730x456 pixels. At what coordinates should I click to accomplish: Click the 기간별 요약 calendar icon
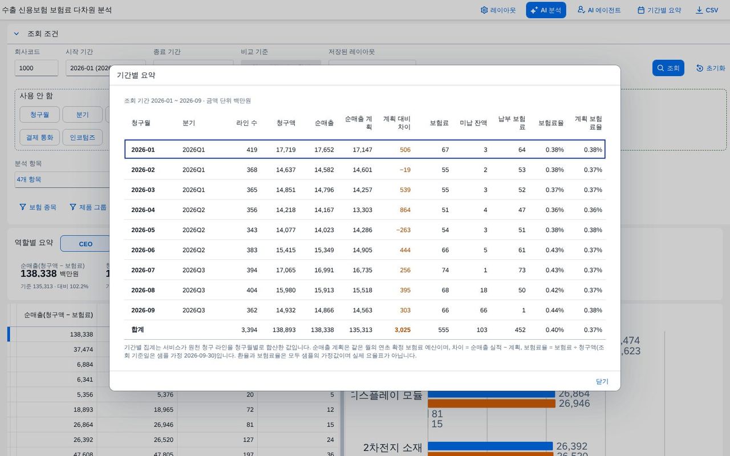tap(641, 10)
